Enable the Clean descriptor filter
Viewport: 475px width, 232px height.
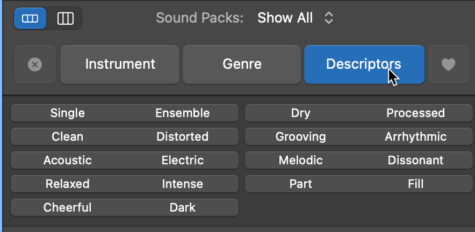coord(68,136)
